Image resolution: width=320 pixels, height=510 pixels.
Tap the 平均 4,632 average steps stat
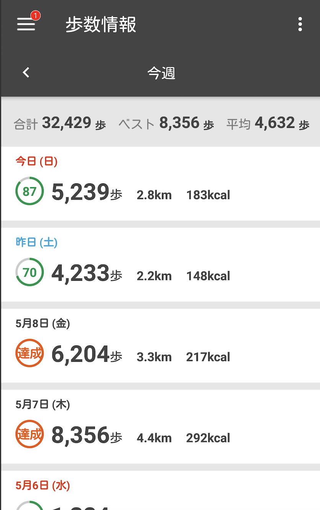pos(268,124)
